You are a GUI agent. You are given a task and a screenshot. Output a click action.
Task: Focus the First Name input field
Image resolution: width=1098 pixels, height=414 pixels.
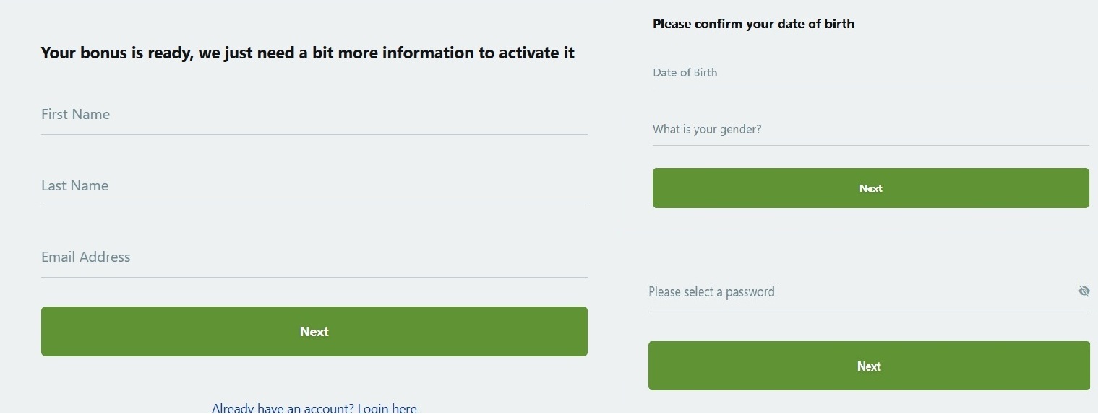click(x=314, y=115)
